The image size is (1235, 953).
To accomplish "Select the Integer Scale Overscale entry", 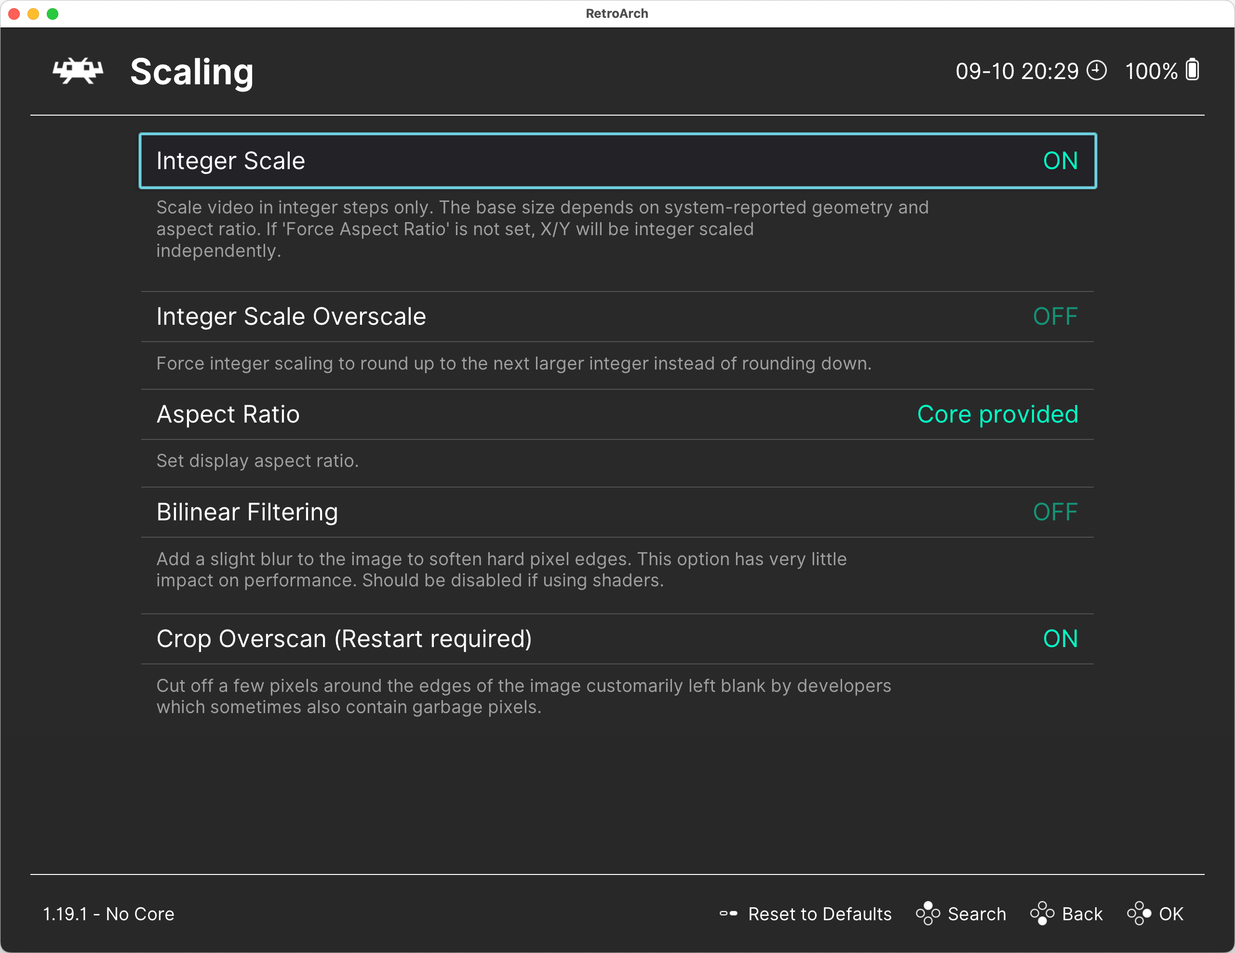I will click(x=617, y=317).
